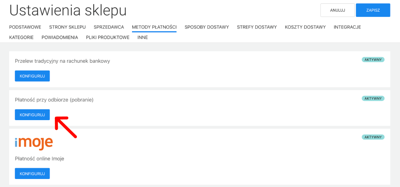Click the AKTYWNY badge for Imoje payment
The image size is (400, 187).
[x=373, y=137]
